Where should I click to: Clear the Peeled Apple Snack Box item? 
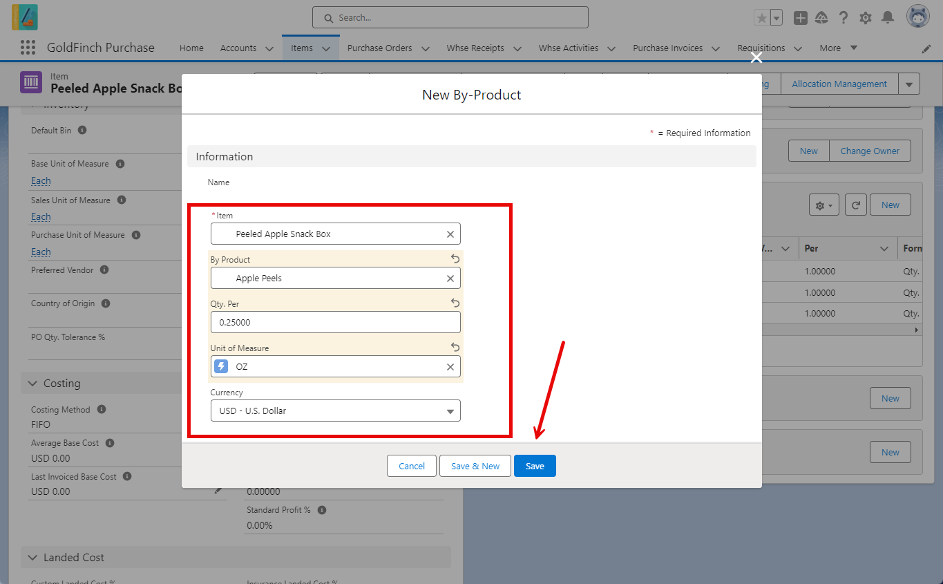click(450, 234)
